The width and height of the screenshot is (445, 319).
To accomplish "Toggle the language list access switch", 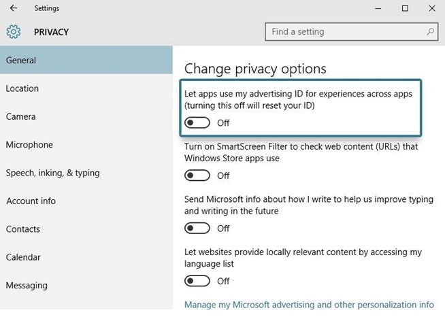I will (x=197, y=281).
